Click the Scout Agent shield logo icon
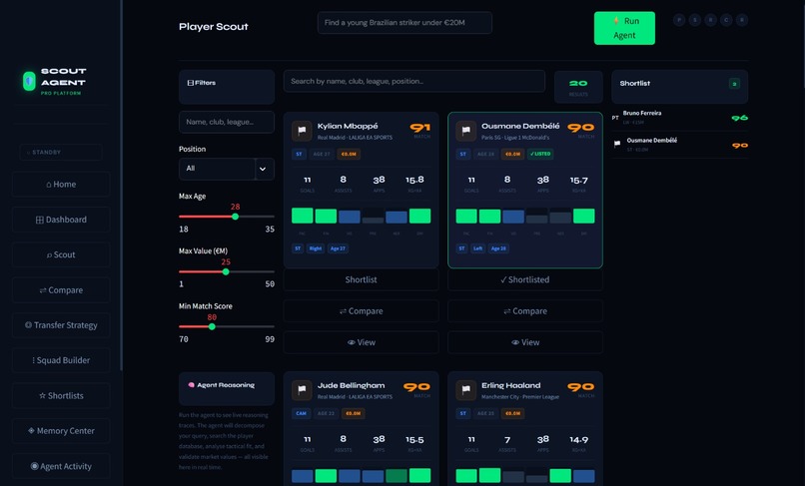 [x=29, y=81]
